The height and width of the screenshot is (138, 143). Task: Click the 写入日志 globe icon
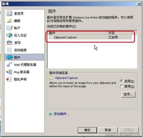[9, 35]
